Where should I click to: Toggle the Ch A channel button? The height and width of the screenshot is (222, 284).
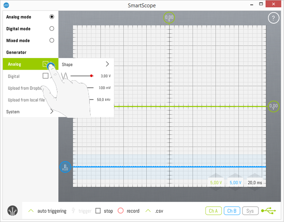[x=213, y=211]
